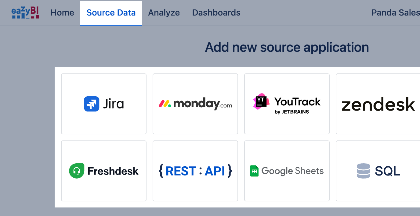This screenshot has height=216, width=420.
Task: Click the Google Sheets text label
Action: (x=292, y=171)
